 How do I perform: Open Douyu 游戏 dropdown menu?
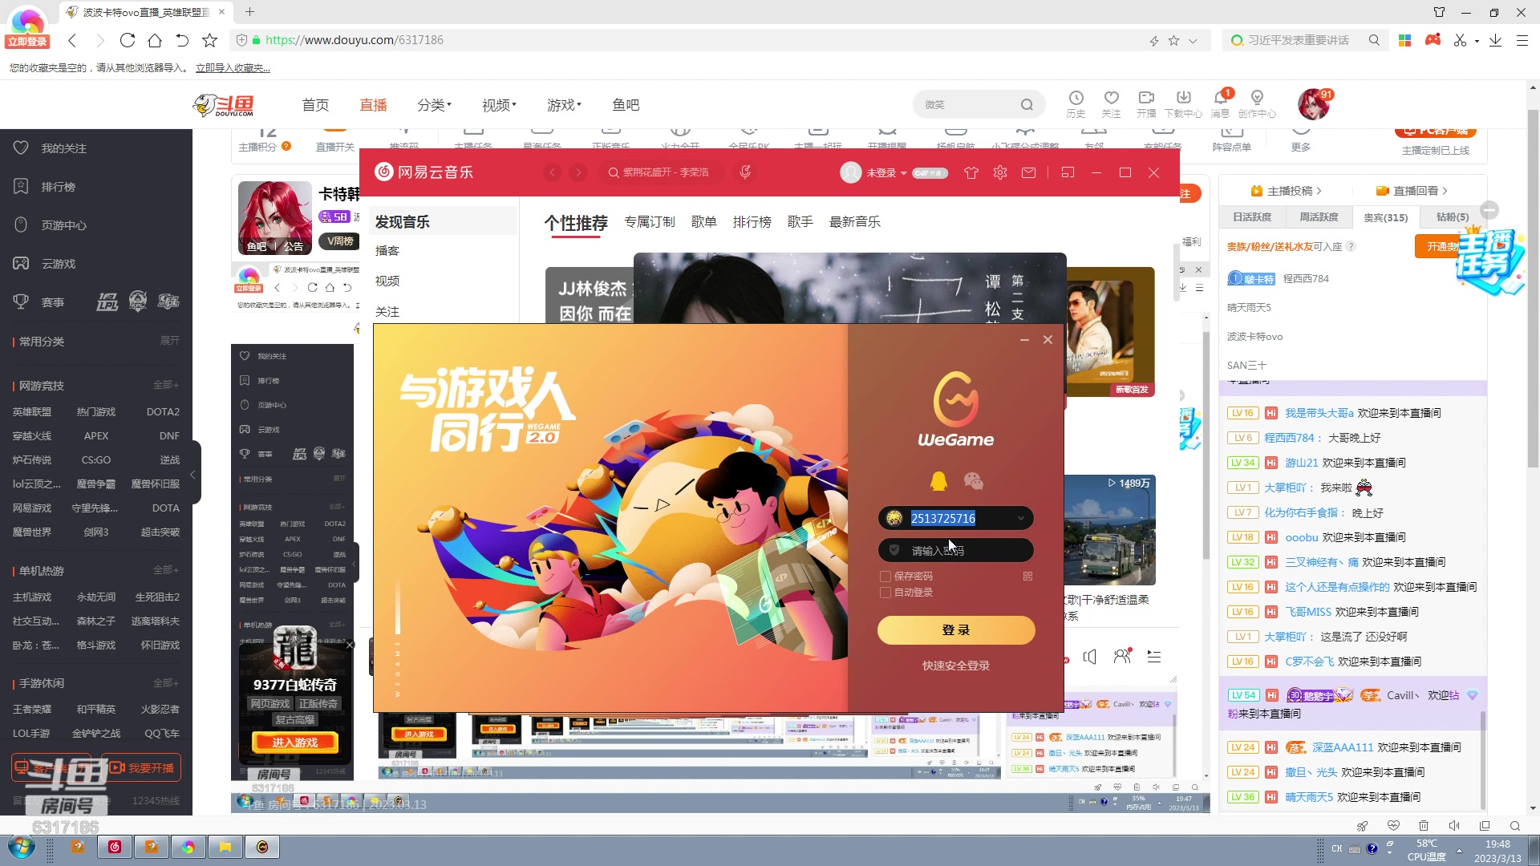(564, 105)
